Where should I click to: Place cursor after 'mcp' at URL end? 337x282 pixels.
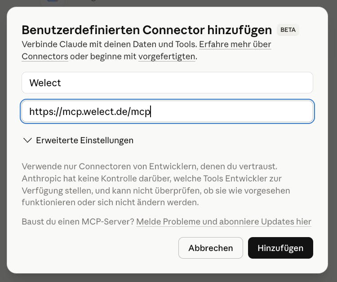(151, 111)
